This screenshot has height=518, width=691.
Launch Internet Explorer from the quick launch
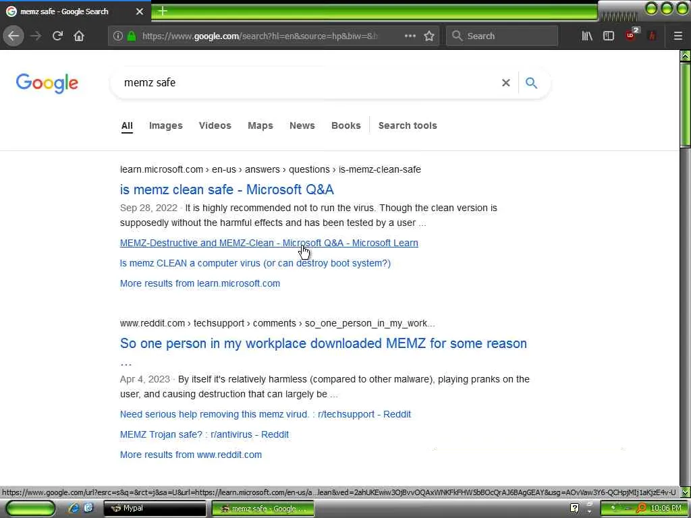click(x=73, y=509)
